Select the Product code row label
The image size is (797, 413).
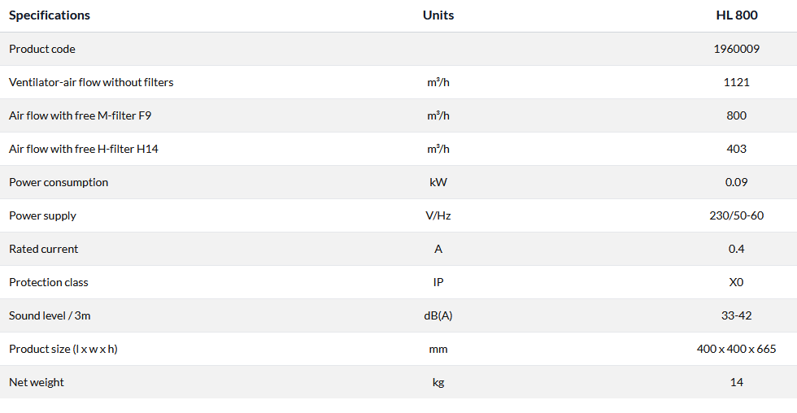[42, 49]
